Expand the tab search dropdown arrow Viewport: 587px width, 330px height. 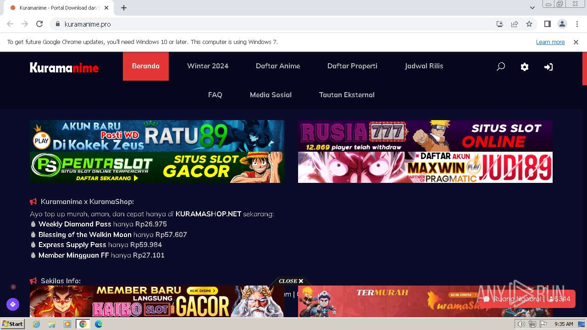(x=532, y=8)
